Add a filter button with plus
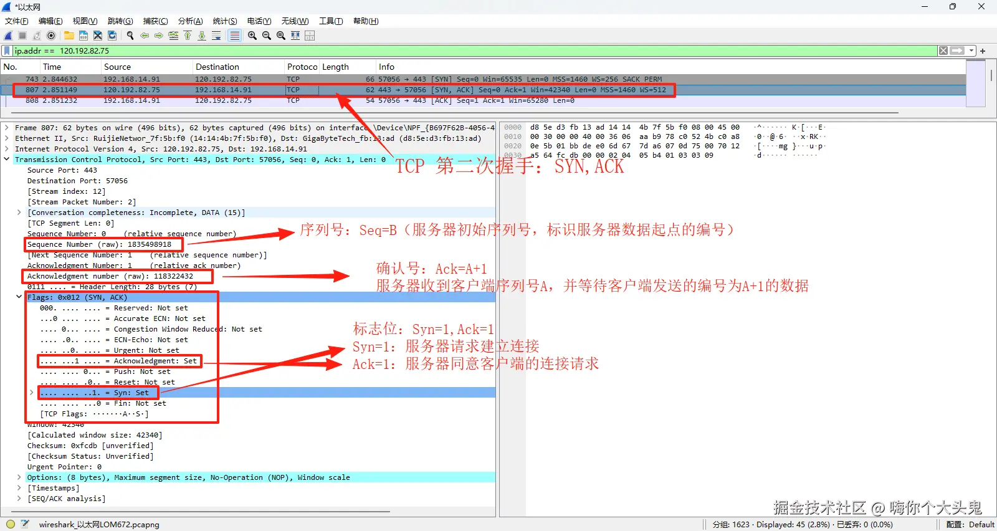 click(x=983, y=51)
